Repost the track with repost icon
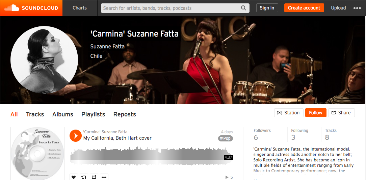This screenshot has height=180, width=366. coord(83,177)
